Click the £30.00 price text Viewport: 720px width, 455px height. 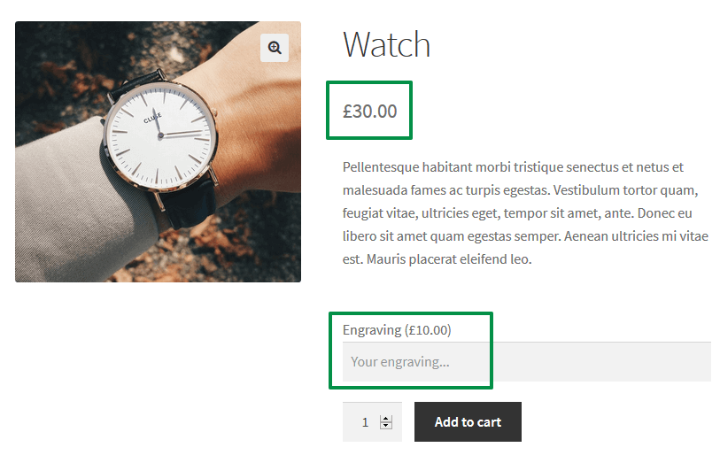tap(369, 112)
